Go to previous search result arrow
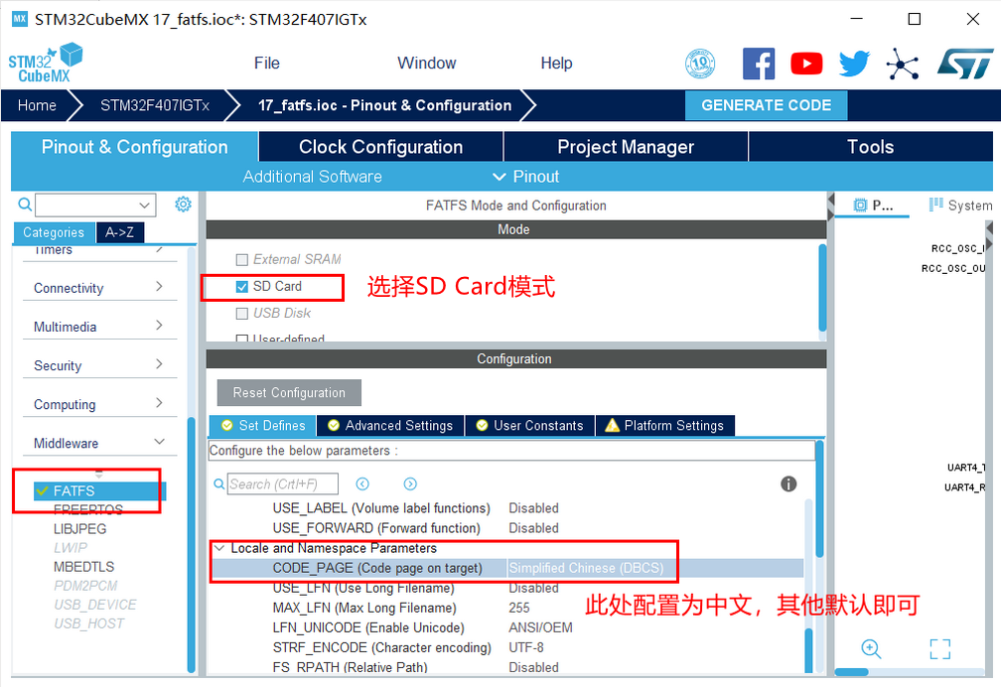The width and height of the screenshot is (1001, 687). pos(362,483)
